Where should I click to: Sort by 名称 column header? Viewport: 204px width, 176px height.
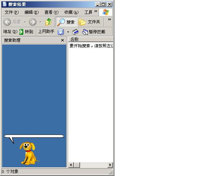pyautogui.click(x=91, y=39)
